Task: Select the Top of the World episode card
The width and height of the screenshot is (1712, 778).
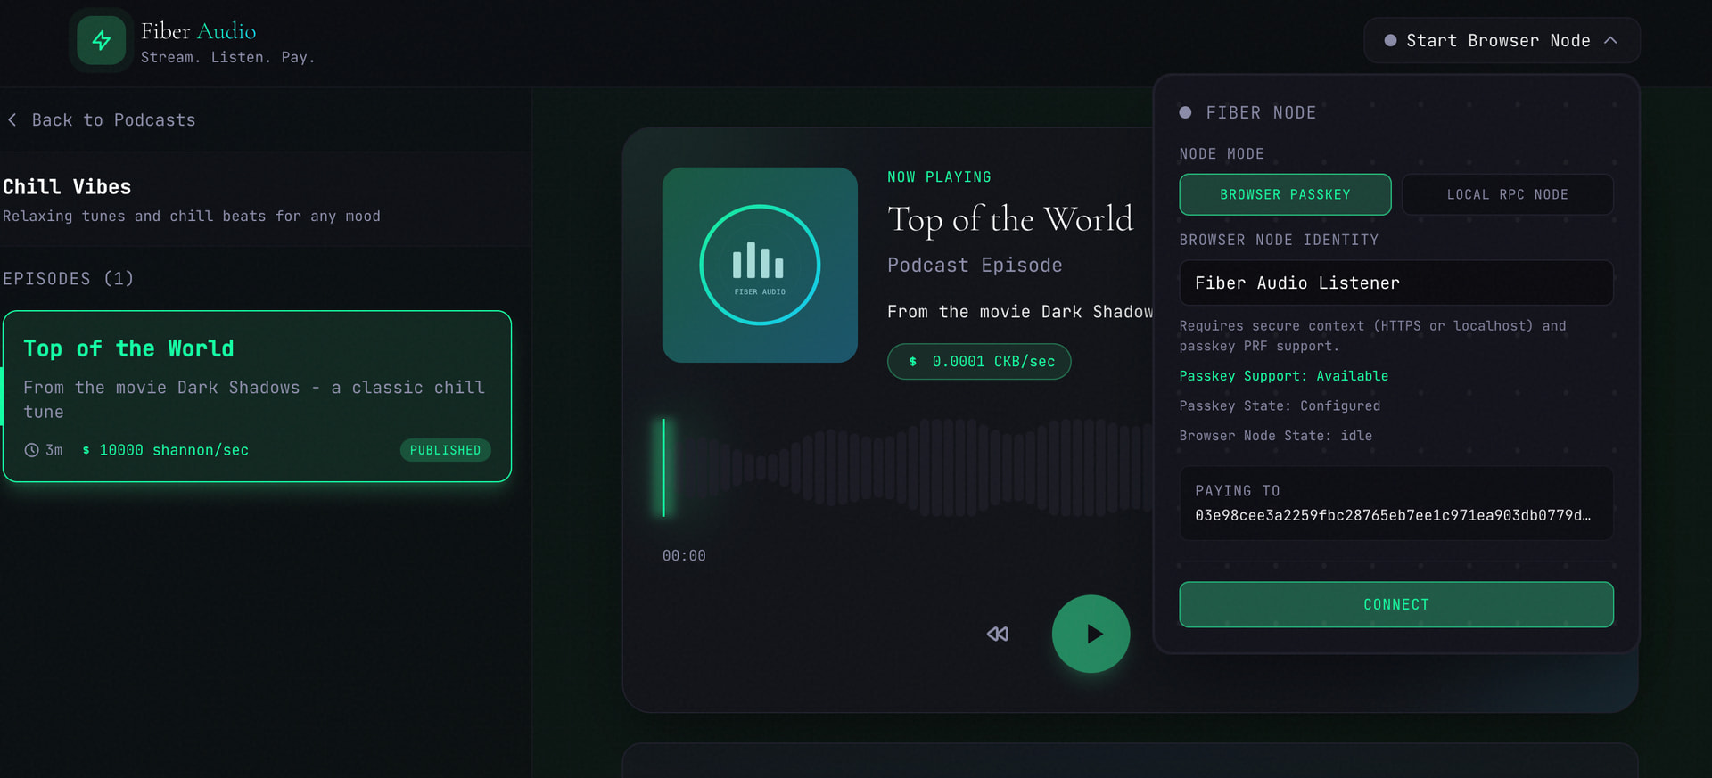Action: (257, 396)
